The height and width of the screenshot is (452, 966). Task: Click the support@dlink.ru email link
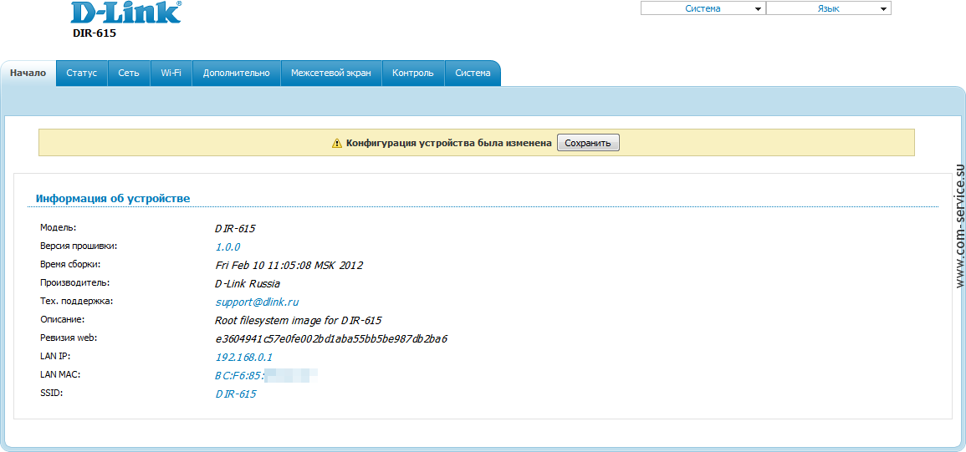tap(257, 302)
